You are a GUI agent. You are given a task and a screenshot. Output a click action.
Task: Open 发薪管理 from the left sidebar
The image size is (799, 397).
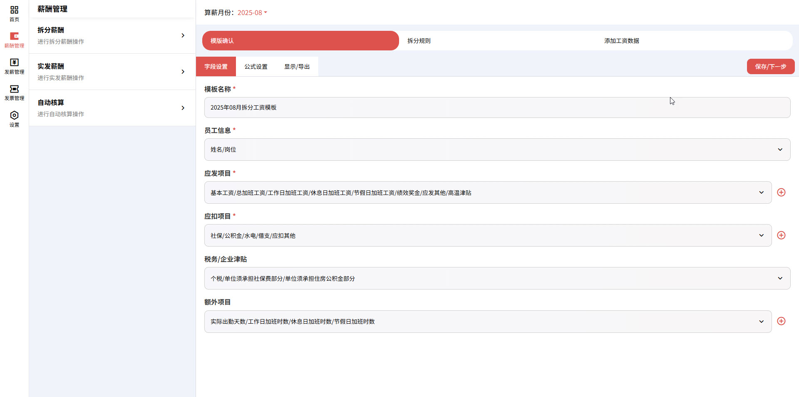tap(14, 67)
